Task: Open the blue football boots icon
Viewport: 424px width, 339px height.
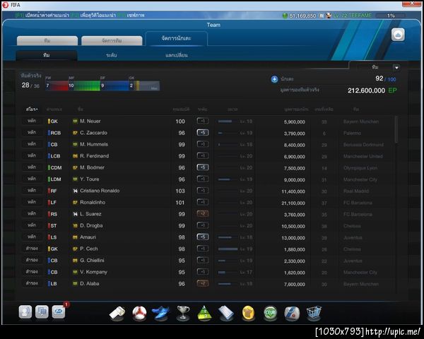Action: (160, 314)
